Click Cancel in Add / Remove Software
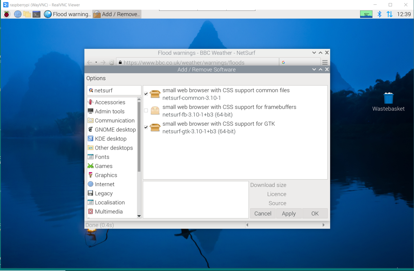414x271 pixels. tap(263, 213)
